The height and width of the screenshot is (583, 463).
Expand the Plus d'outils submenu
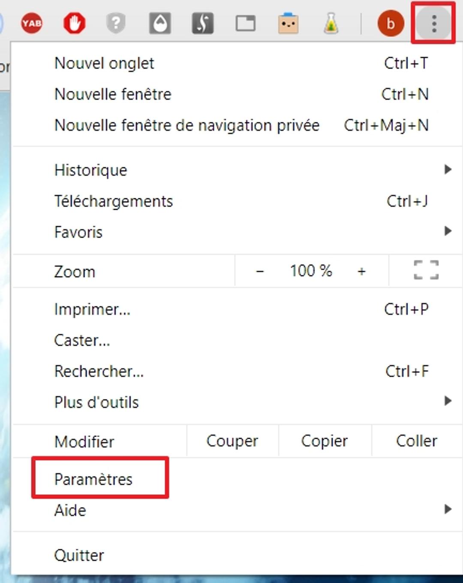pos(448,402)
